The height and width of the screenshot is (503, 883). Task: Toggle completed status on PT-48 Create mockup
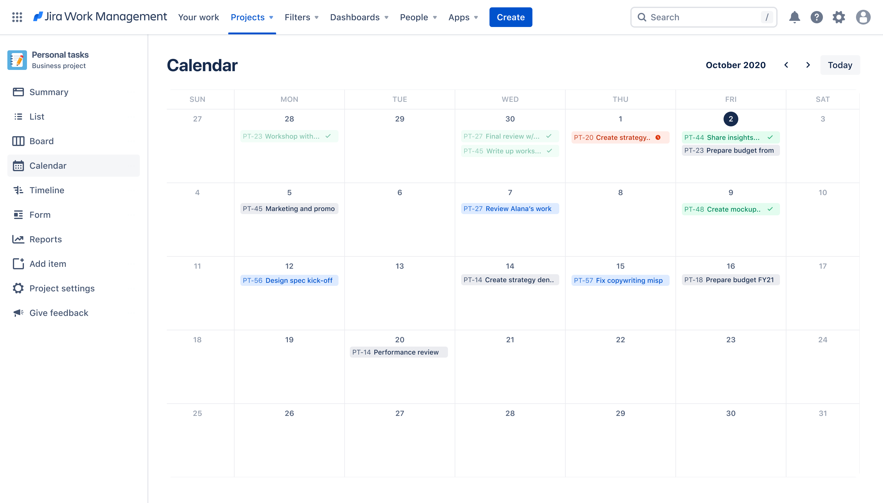(x=771, y=209)
